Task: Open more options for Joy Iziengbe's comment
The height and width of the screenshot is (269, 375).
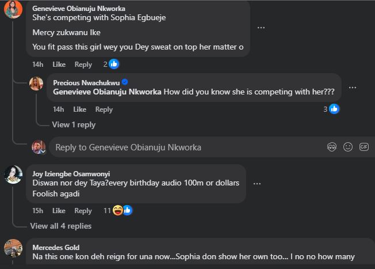Action: click(257, 183)
